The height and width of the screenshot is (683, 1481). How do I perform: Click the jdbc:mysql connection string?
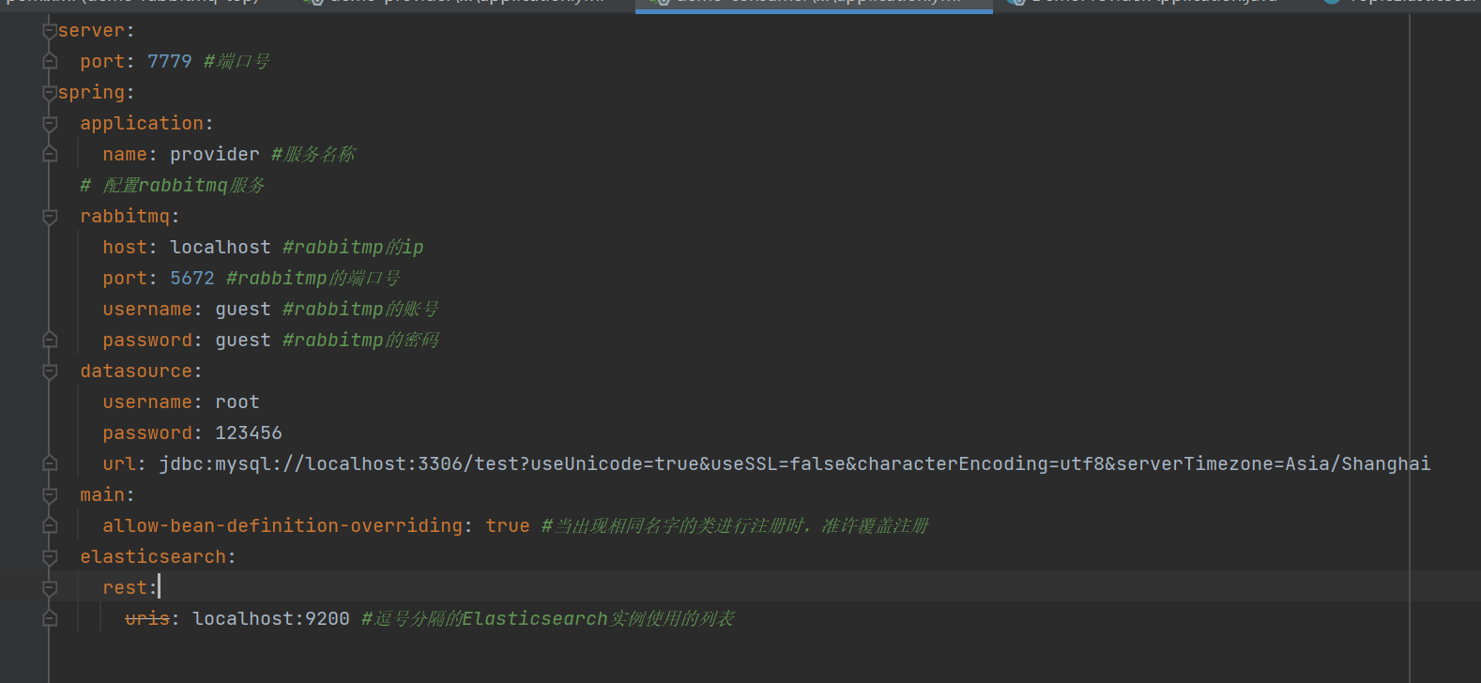pos(795,464)
